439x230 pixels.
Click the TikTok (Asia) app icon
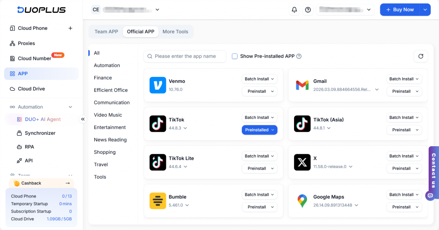click(x=302, y=124)
